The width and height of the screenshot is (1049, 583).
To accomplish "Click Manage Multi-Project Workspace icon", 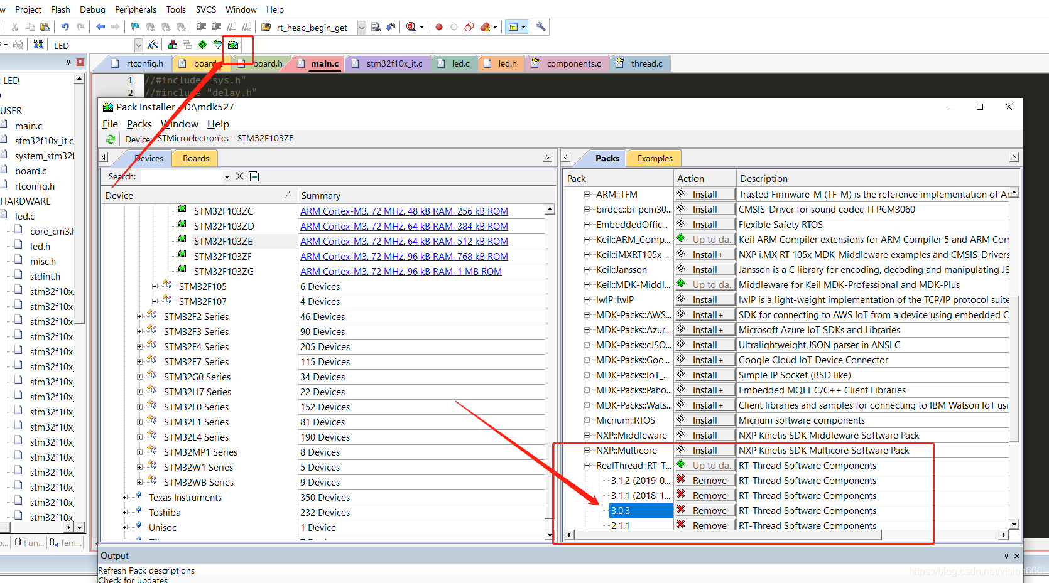I will (x=187, y=45).
